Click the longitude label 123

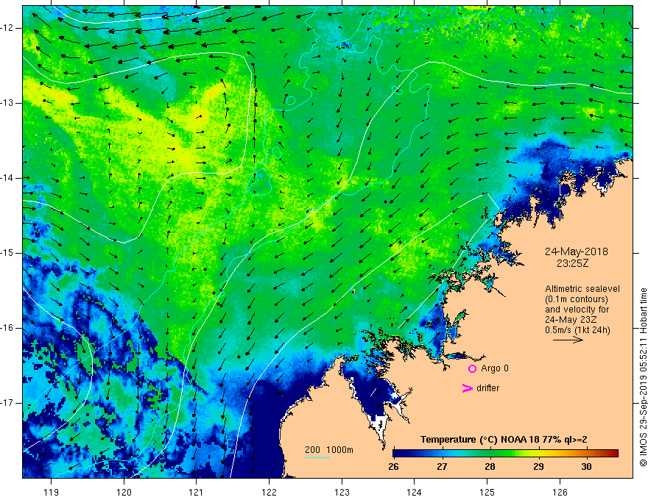342,492
